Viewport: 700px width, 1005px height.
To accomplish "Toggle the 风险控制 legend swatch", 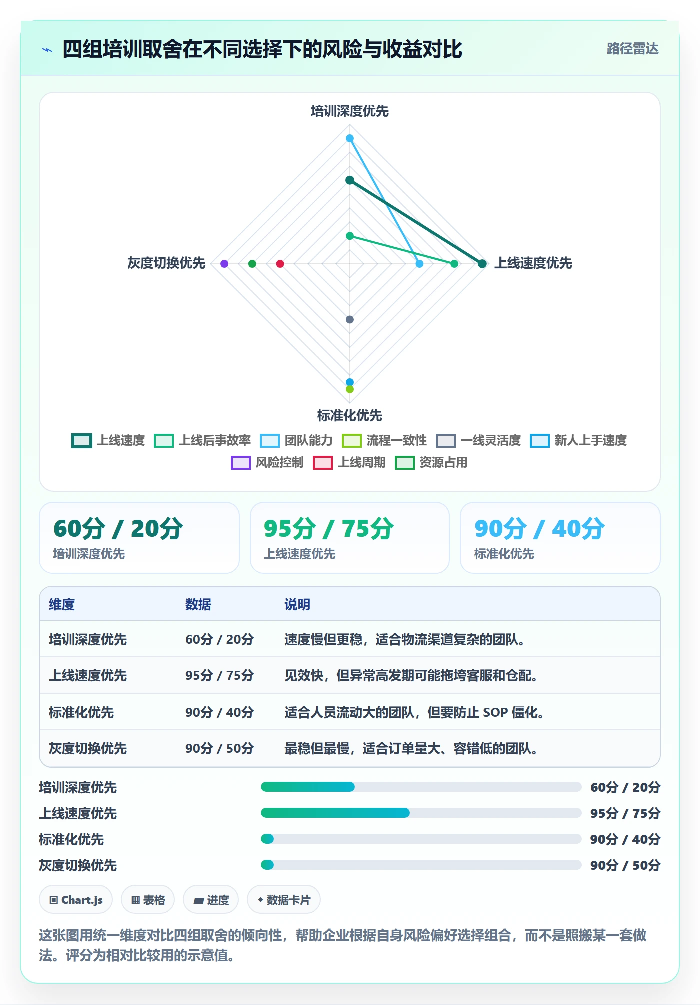I will pos(241,463).
